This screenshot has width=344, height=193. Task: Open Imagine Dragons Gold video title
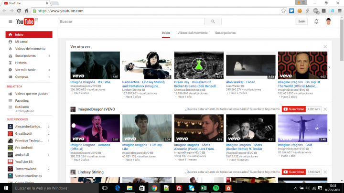click(295, 145)
